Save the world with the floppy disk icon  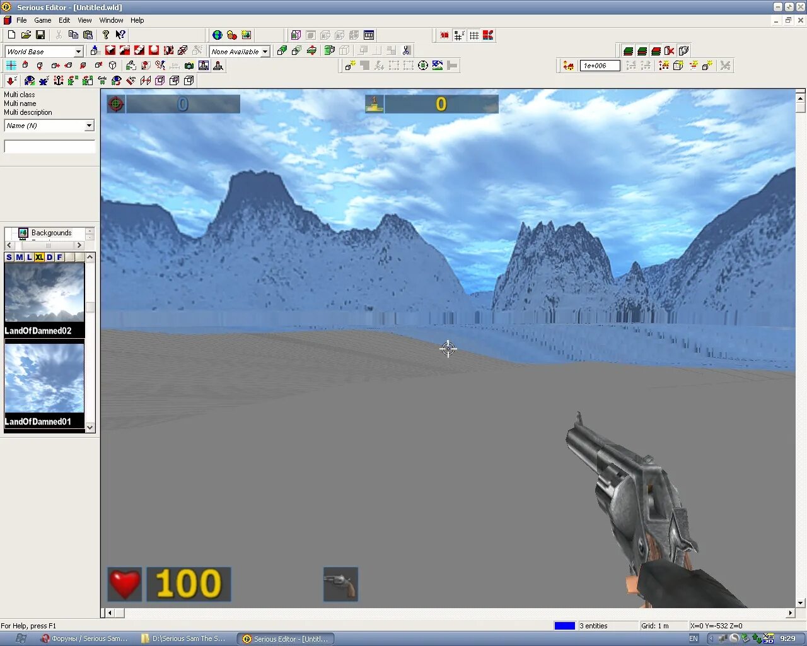[40, 35]
